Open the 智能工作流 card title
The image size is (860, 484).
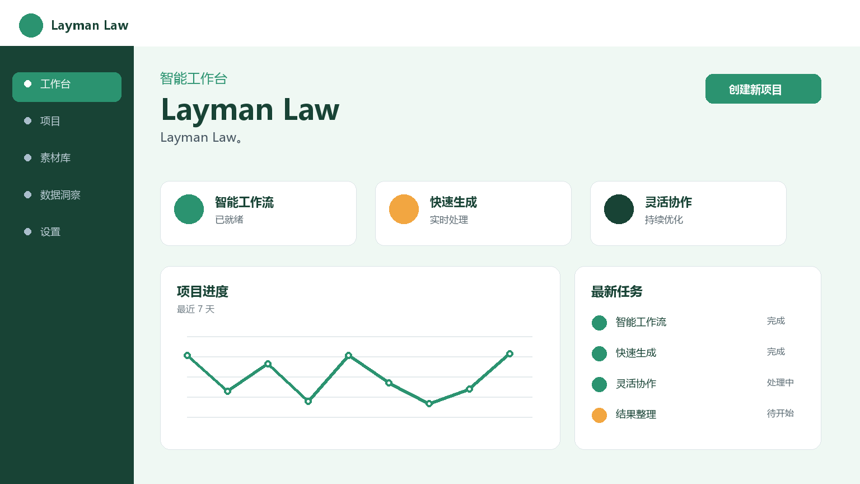point(244,202)
